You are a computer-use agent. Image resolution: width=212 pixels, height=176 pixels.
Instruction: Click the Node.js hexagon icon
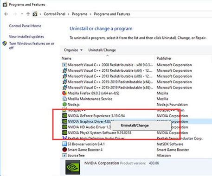(64, 104)
